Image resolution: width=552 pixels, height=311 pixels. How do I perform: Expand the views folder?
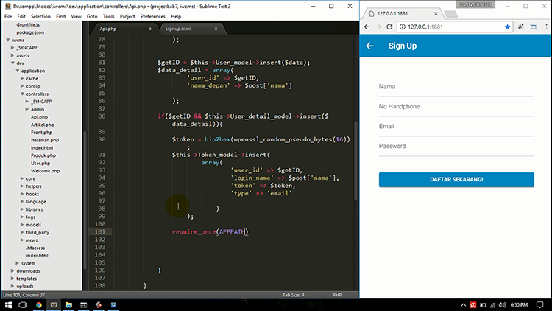coord(22,240)
